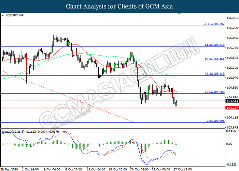Click price scale value 103.875
Screen dimensions: 239x171
232,128
